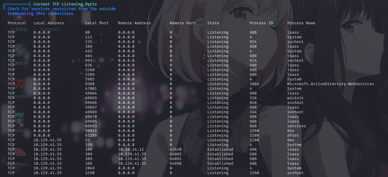Viewport: 388px width, 177px height.
Task: Click the 'services' process name
Action: (x=297, y=126)
